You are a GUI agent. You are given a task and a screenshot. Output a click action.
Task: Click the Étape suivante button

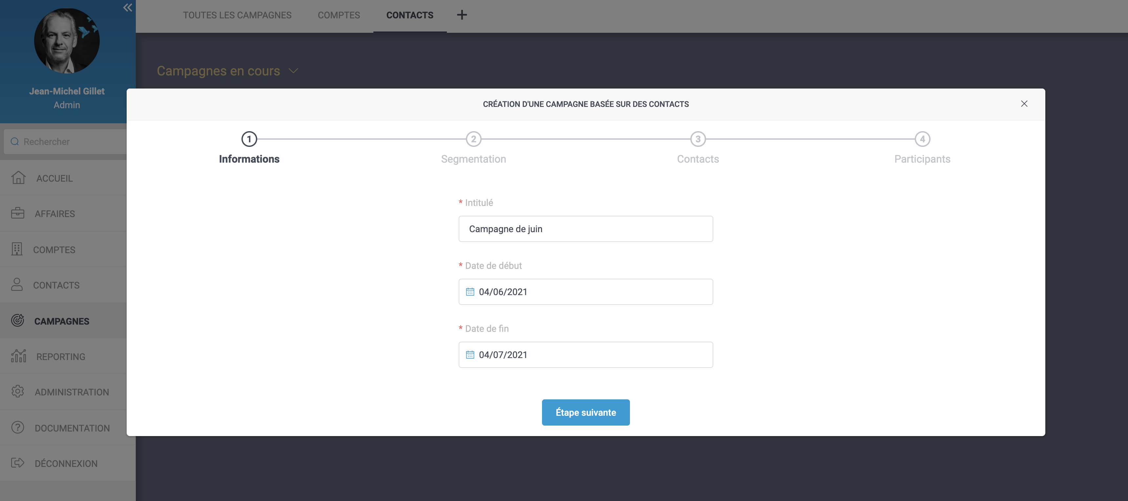pyautogui.click(x=585, y=412)
